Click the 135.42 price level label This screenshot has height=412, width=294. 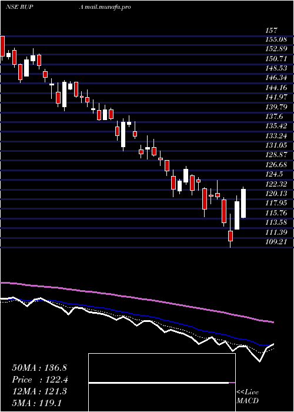276,126
